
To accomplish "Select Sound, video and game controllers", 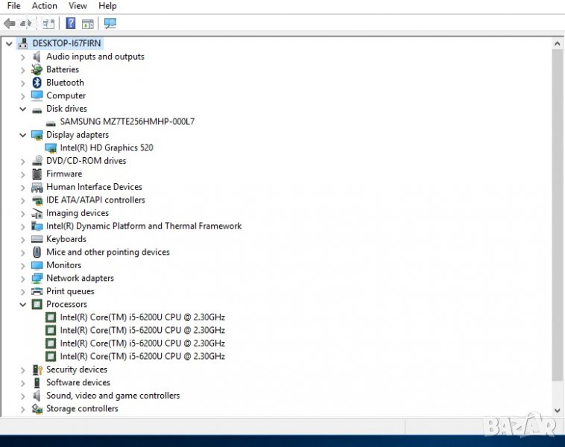I will click(113, 396).
